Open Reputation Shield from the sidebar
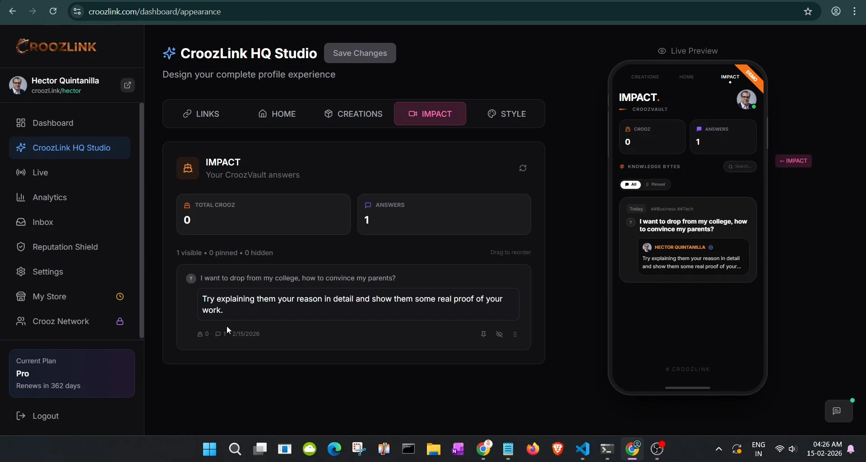The height and width of the screenshot is (462, 866). 65,247
